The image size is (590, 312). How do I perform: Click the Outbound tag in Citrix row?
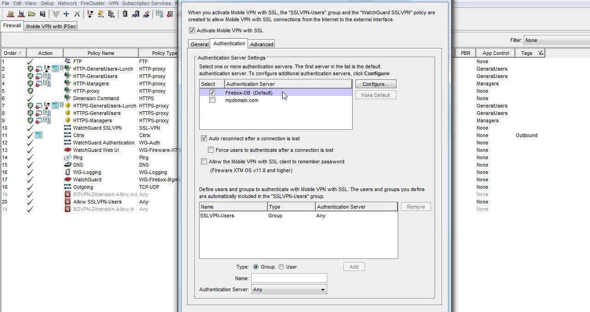coord(526,135)
